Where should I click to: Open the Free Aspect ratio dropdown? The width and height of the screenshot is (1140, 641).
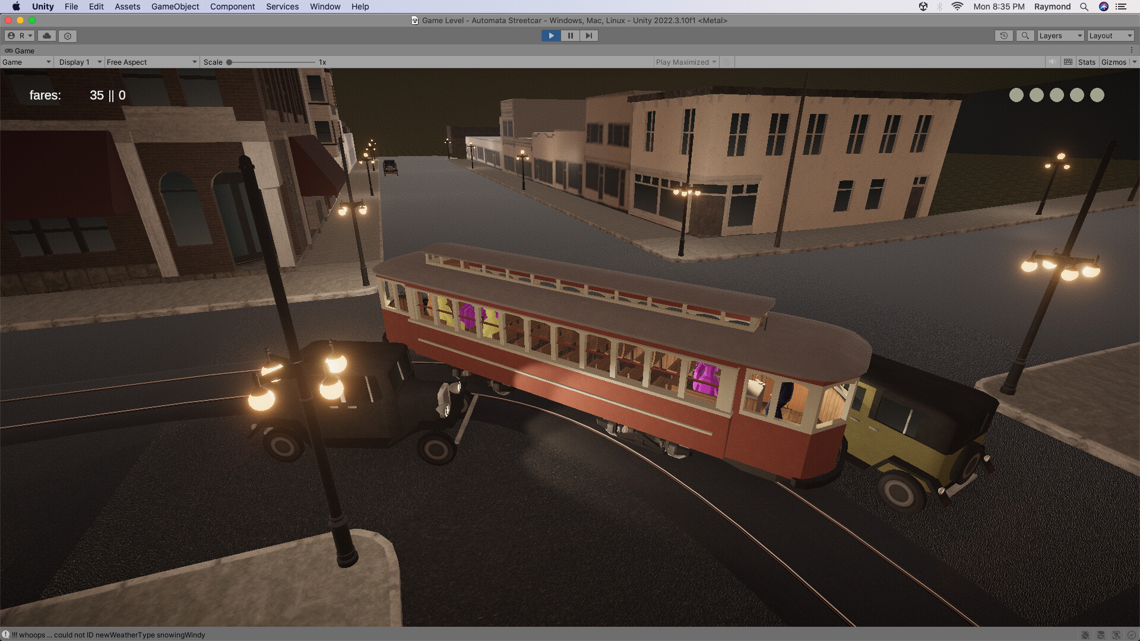[x=151, y=62]
